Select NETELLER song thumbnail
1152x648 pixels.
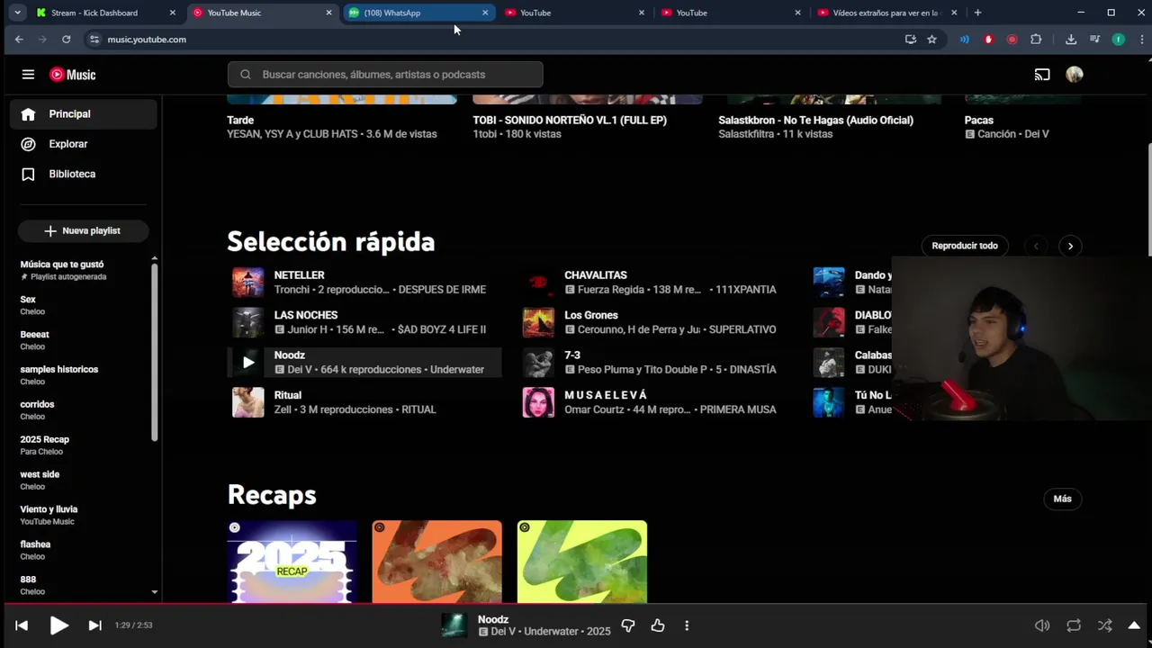(248, 283)
